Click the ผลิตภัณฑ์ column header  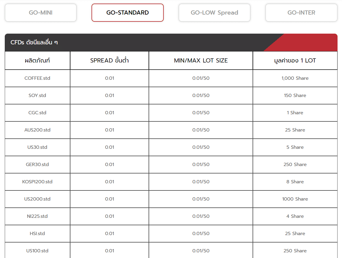coord(37,60)
